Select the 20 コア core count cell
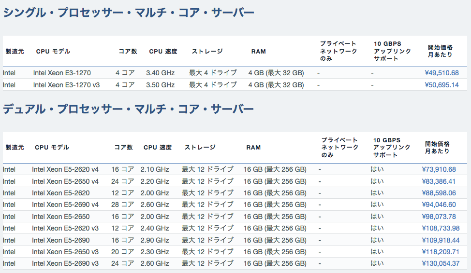Screen dimensions: 471x273 coord(122,252)
